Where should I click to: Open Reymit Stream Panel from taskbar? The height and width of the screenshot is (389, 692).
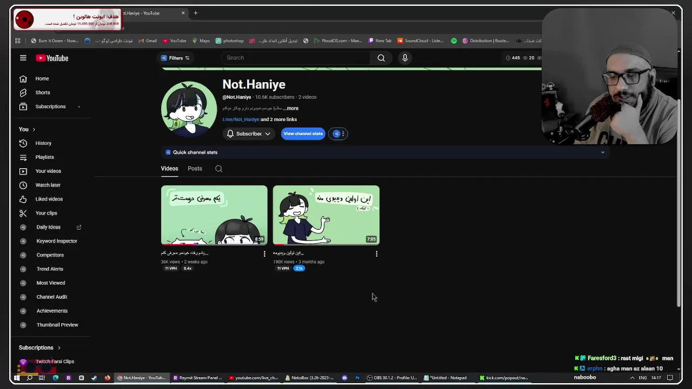pos(197,378)
